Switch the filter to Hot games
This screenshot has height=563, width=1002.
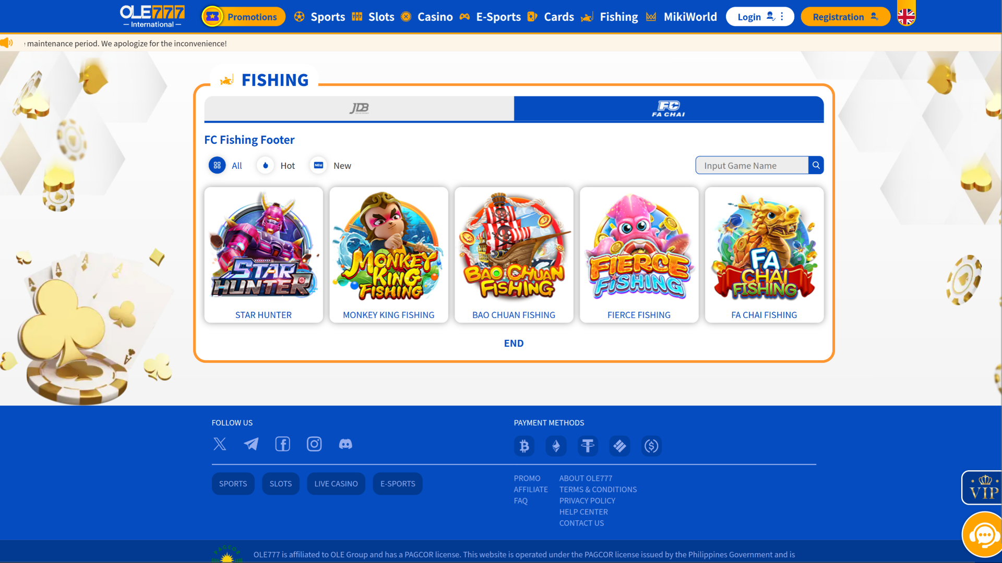click(x=276, y=165)
